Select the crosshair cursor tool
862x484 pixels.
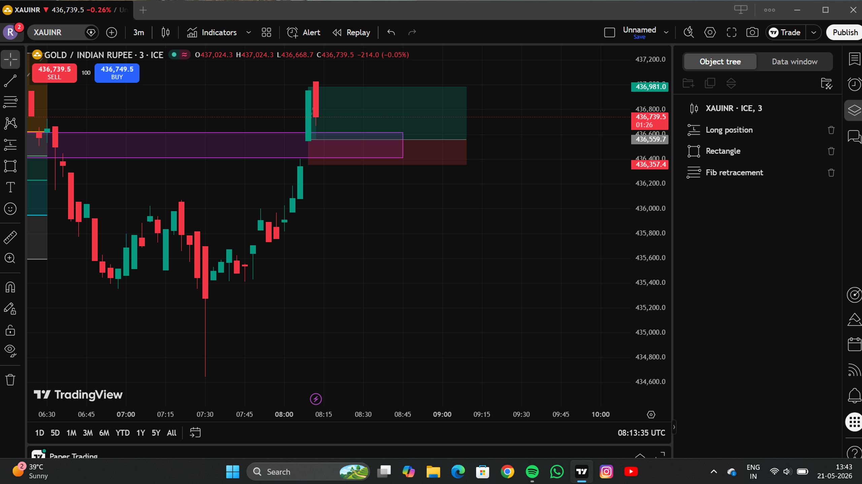pyautogui.click(x=10, y=60)
